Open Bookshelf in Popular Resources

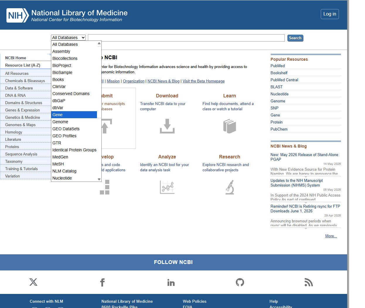[279, 73]
